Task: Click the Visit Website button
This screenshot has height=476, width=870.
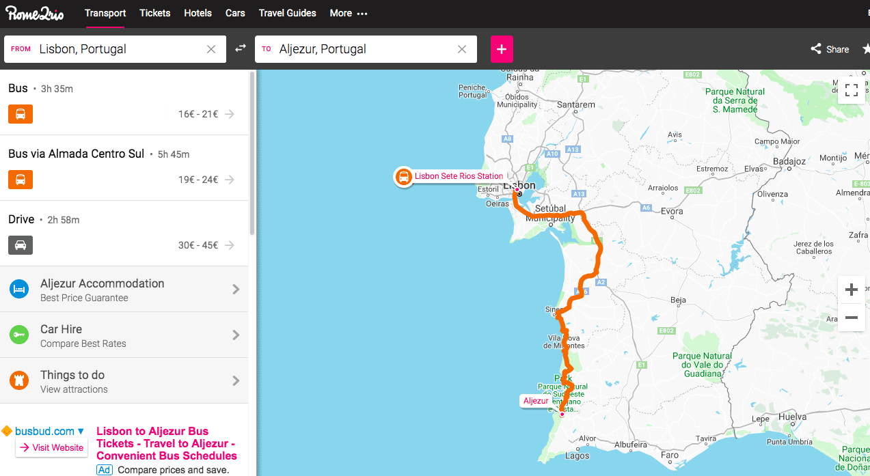Action: tap(52, 448)
